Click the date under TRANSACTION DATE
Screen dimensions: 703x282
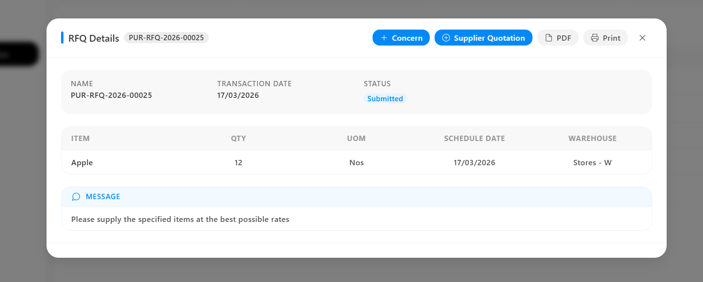(x=238, y=95)
